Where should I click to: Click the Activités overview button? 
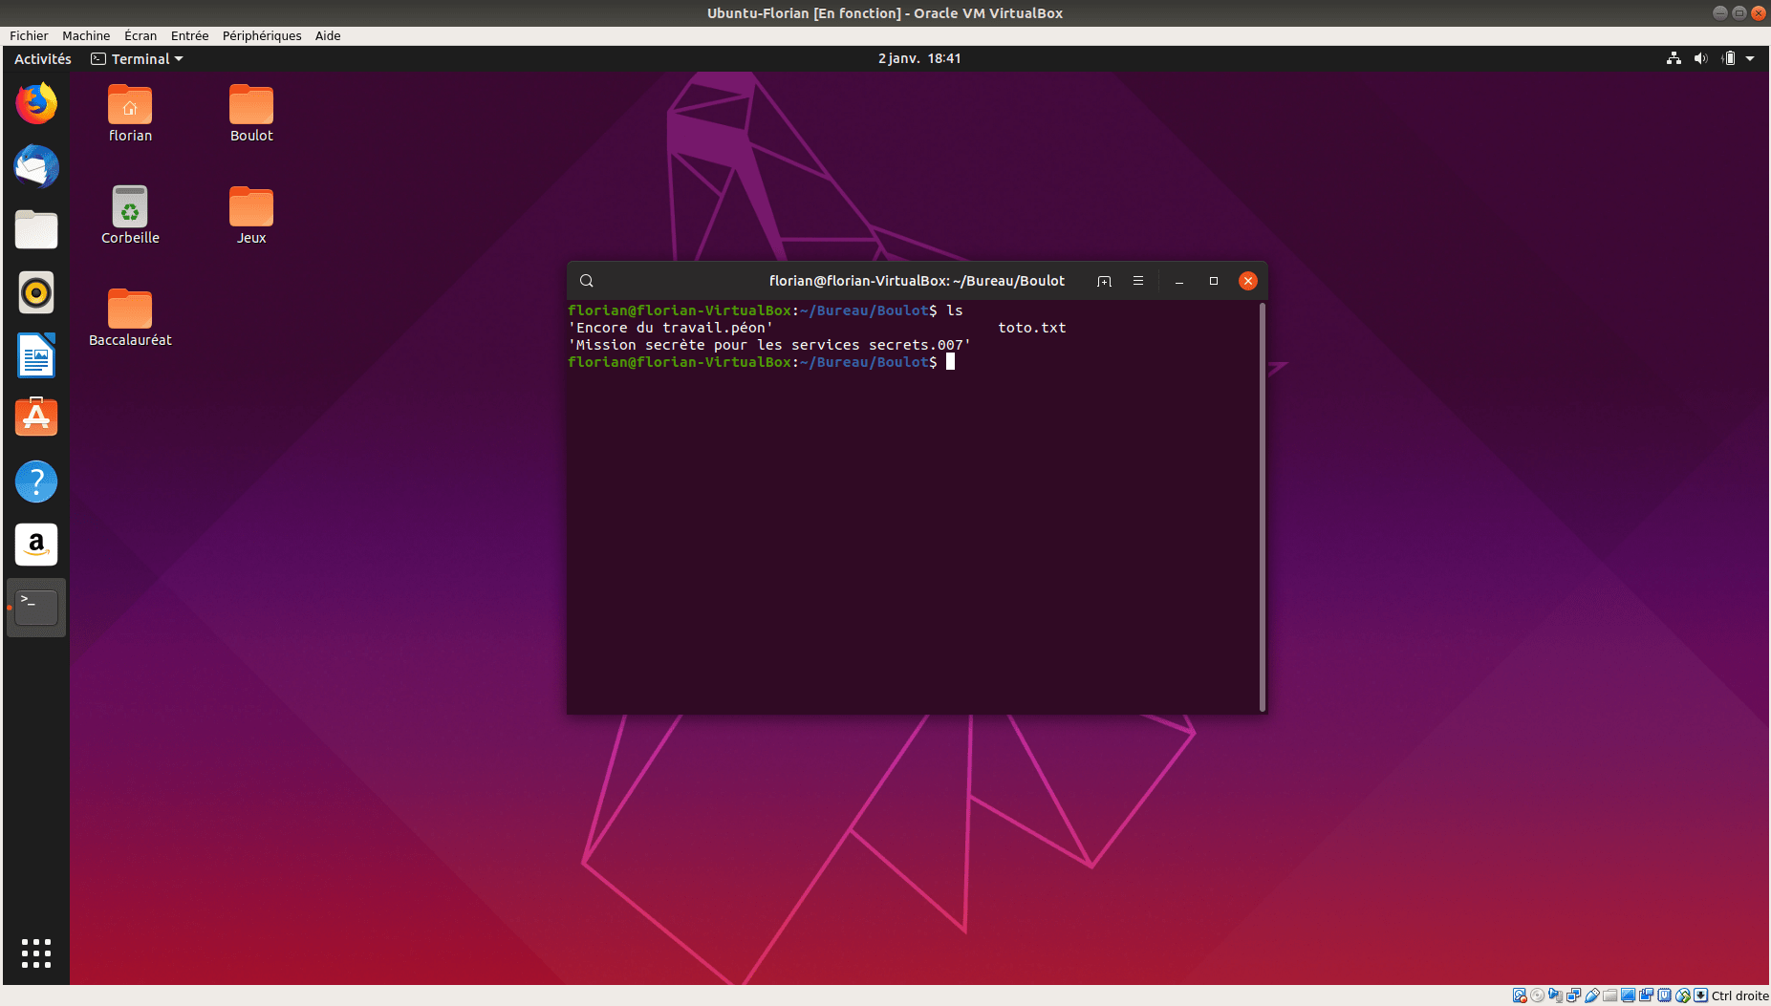point(43,59)
